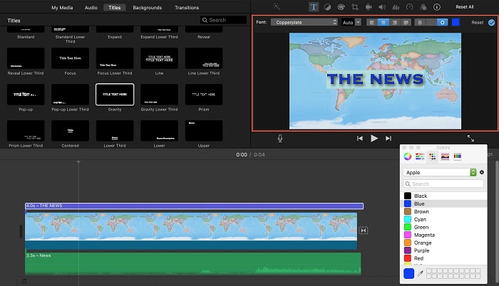Click the Search field in Colors panel
499x286 pixels.
(443, 184)
